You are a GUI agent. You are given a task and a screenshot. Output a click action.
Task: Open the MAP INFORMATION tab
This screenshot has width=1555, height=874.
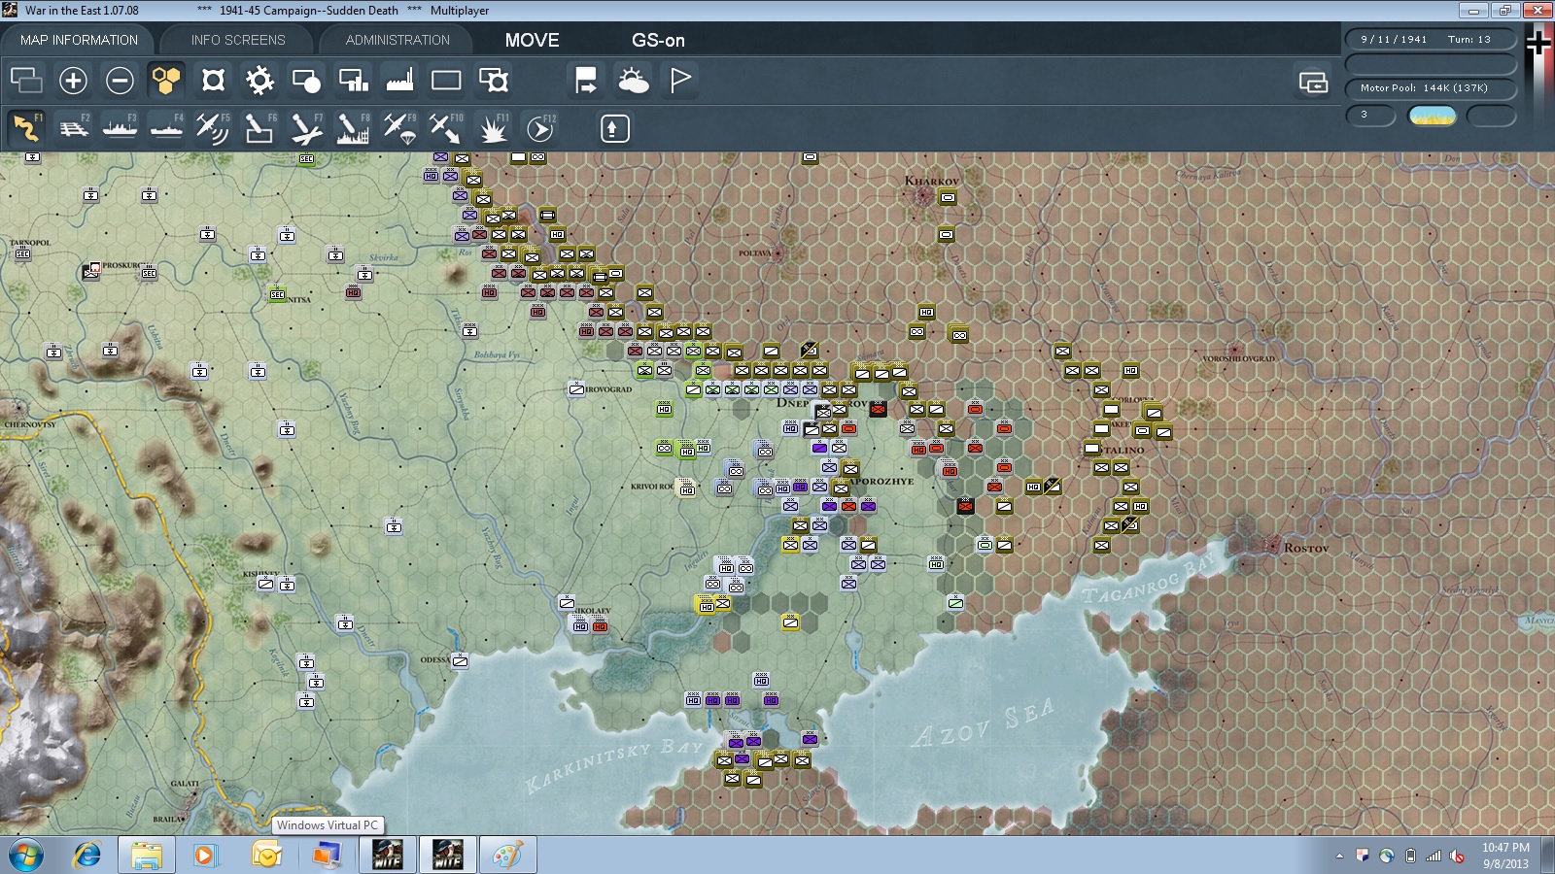click(79, 40)
